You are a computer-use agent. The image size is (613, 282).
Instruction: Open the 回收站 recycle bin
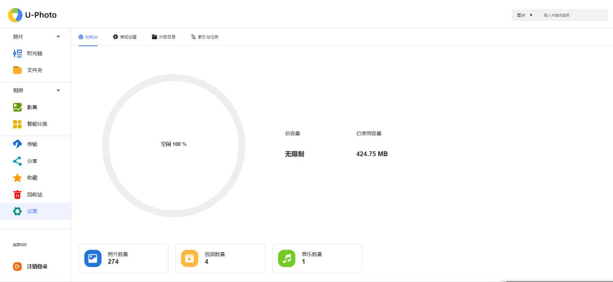point(34,195)
